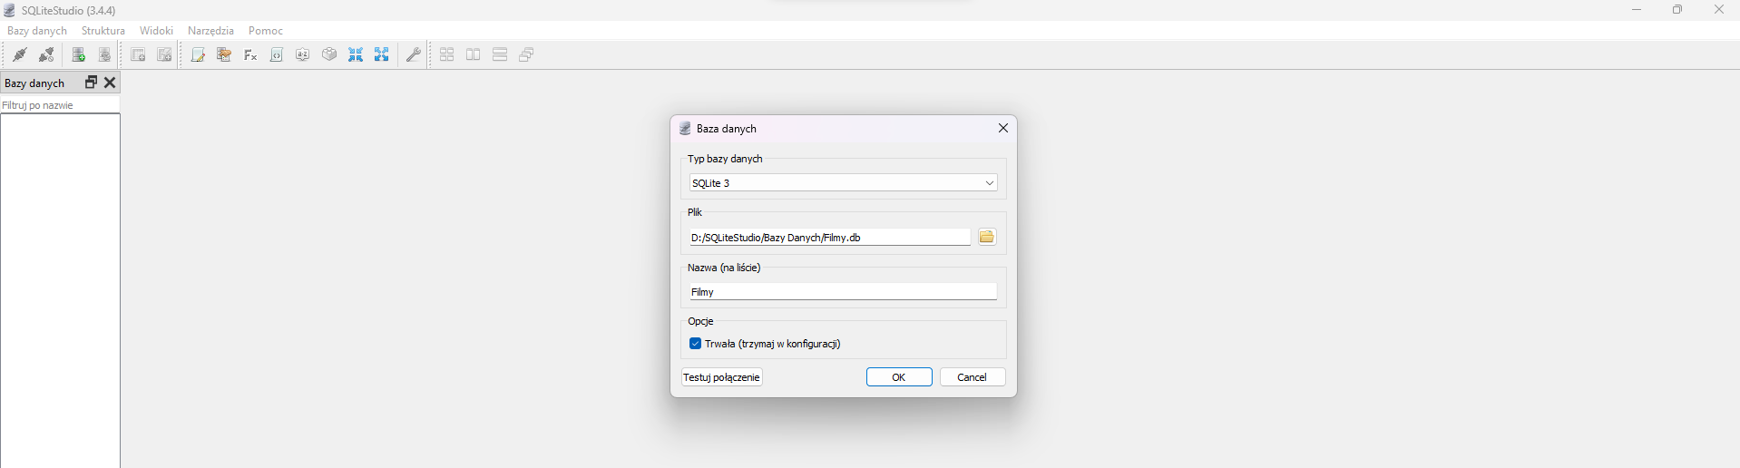Screen dimensions: 1740x468
Task: Toggle the Trwała (trzymaj w konfiguracji) checkbox
Action: pos(695,344)
